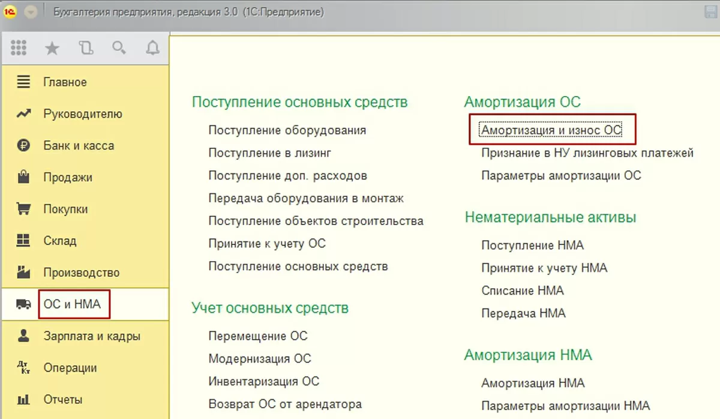The width and height of the screenshot is (720, 419).
Task: Open Списание НМА
Action: click(523, 291)
